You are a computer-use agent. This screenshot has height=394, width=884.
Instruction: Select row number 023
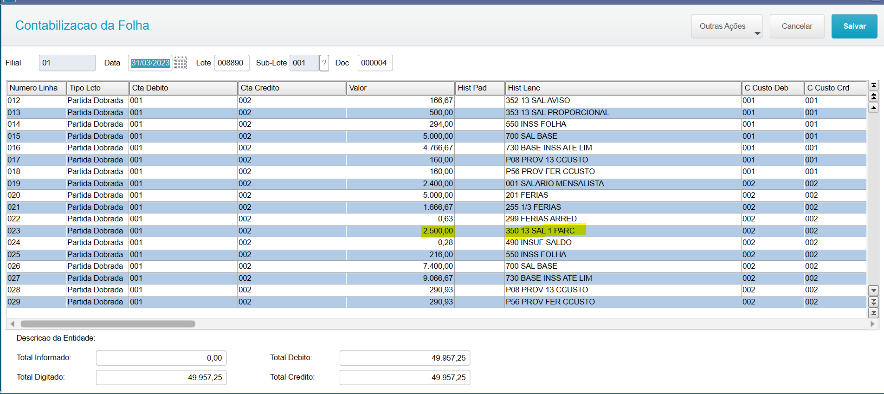coord(36,231)
